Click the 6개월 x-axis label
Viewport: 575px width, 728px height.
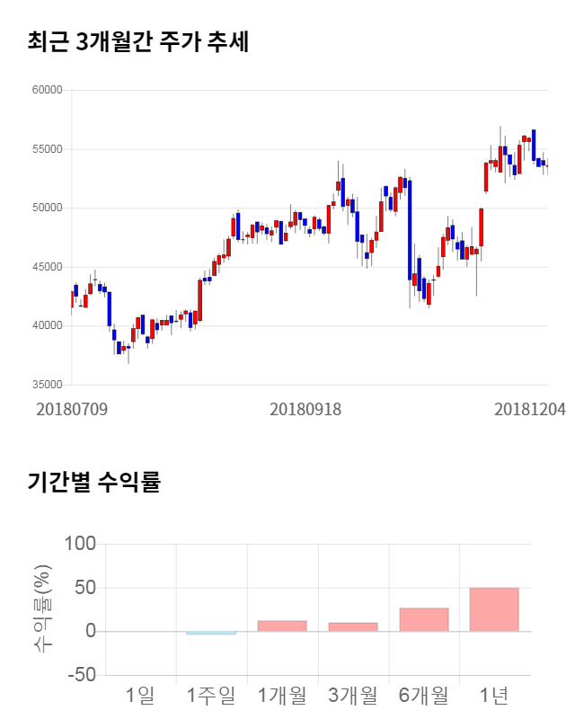423,695
